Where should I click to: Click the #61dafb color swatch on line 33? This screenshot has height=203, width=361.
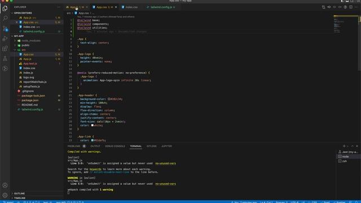pos(93,140)
